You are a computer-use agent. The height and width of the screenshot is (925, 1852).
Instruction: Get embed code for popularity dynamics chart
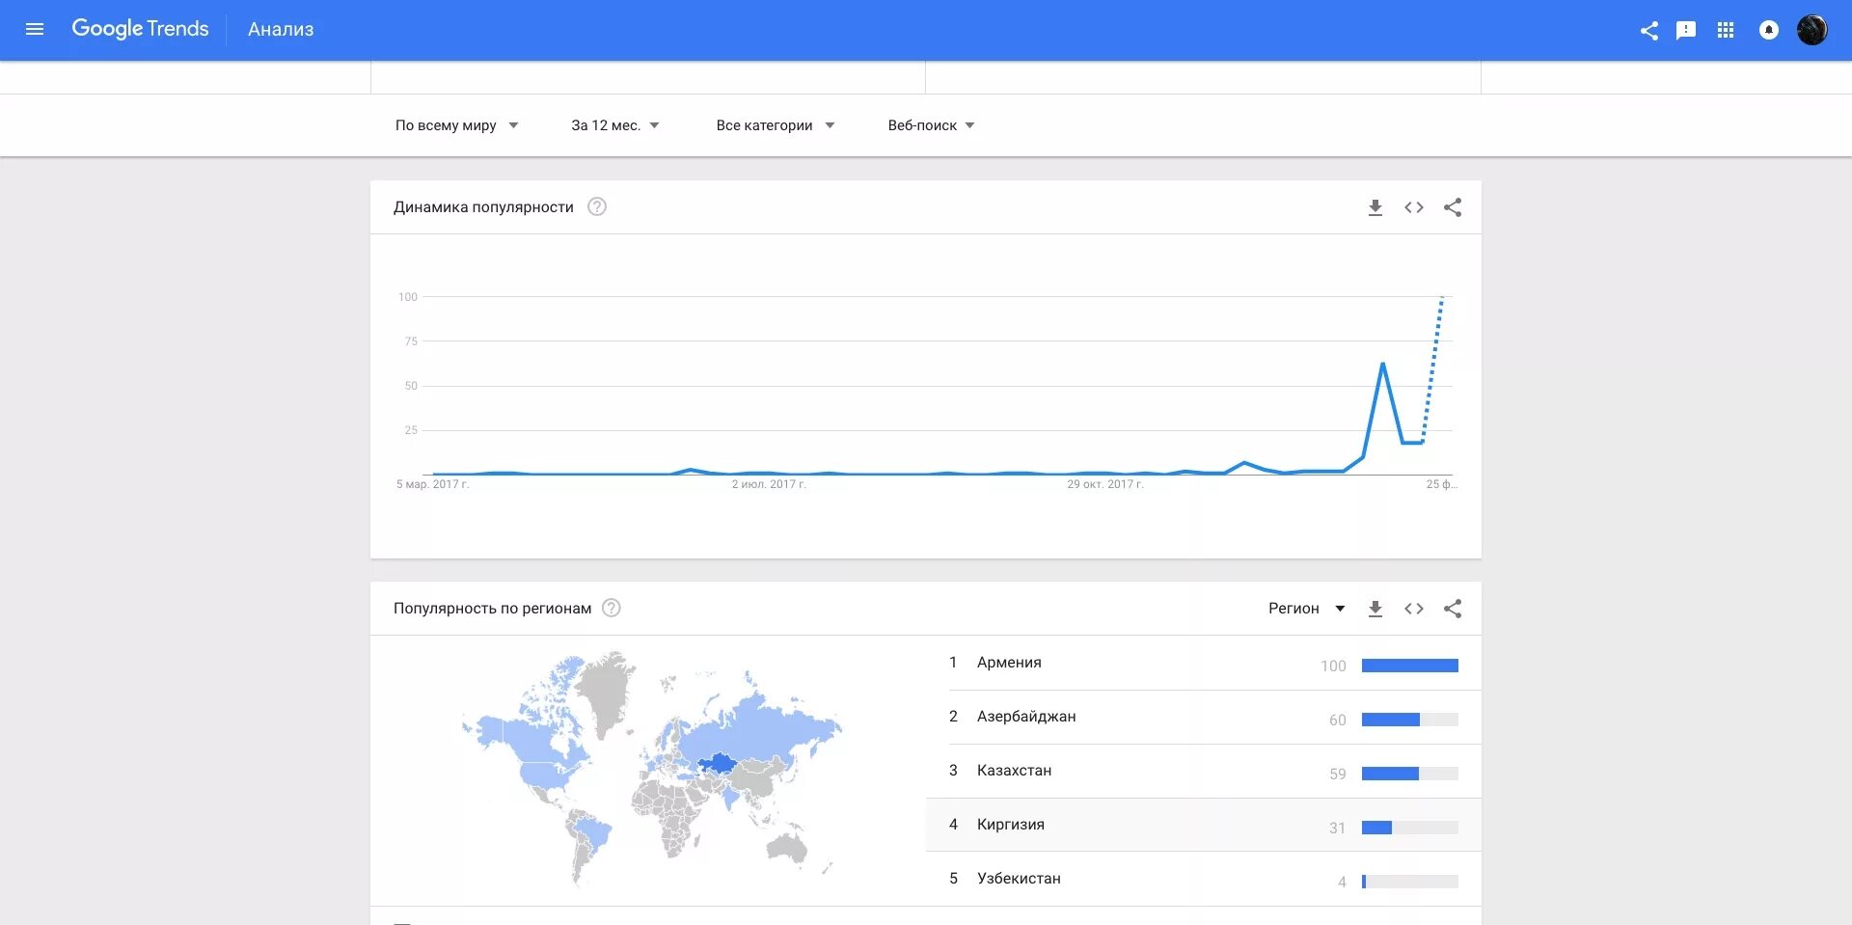(x=1414, y=207)
